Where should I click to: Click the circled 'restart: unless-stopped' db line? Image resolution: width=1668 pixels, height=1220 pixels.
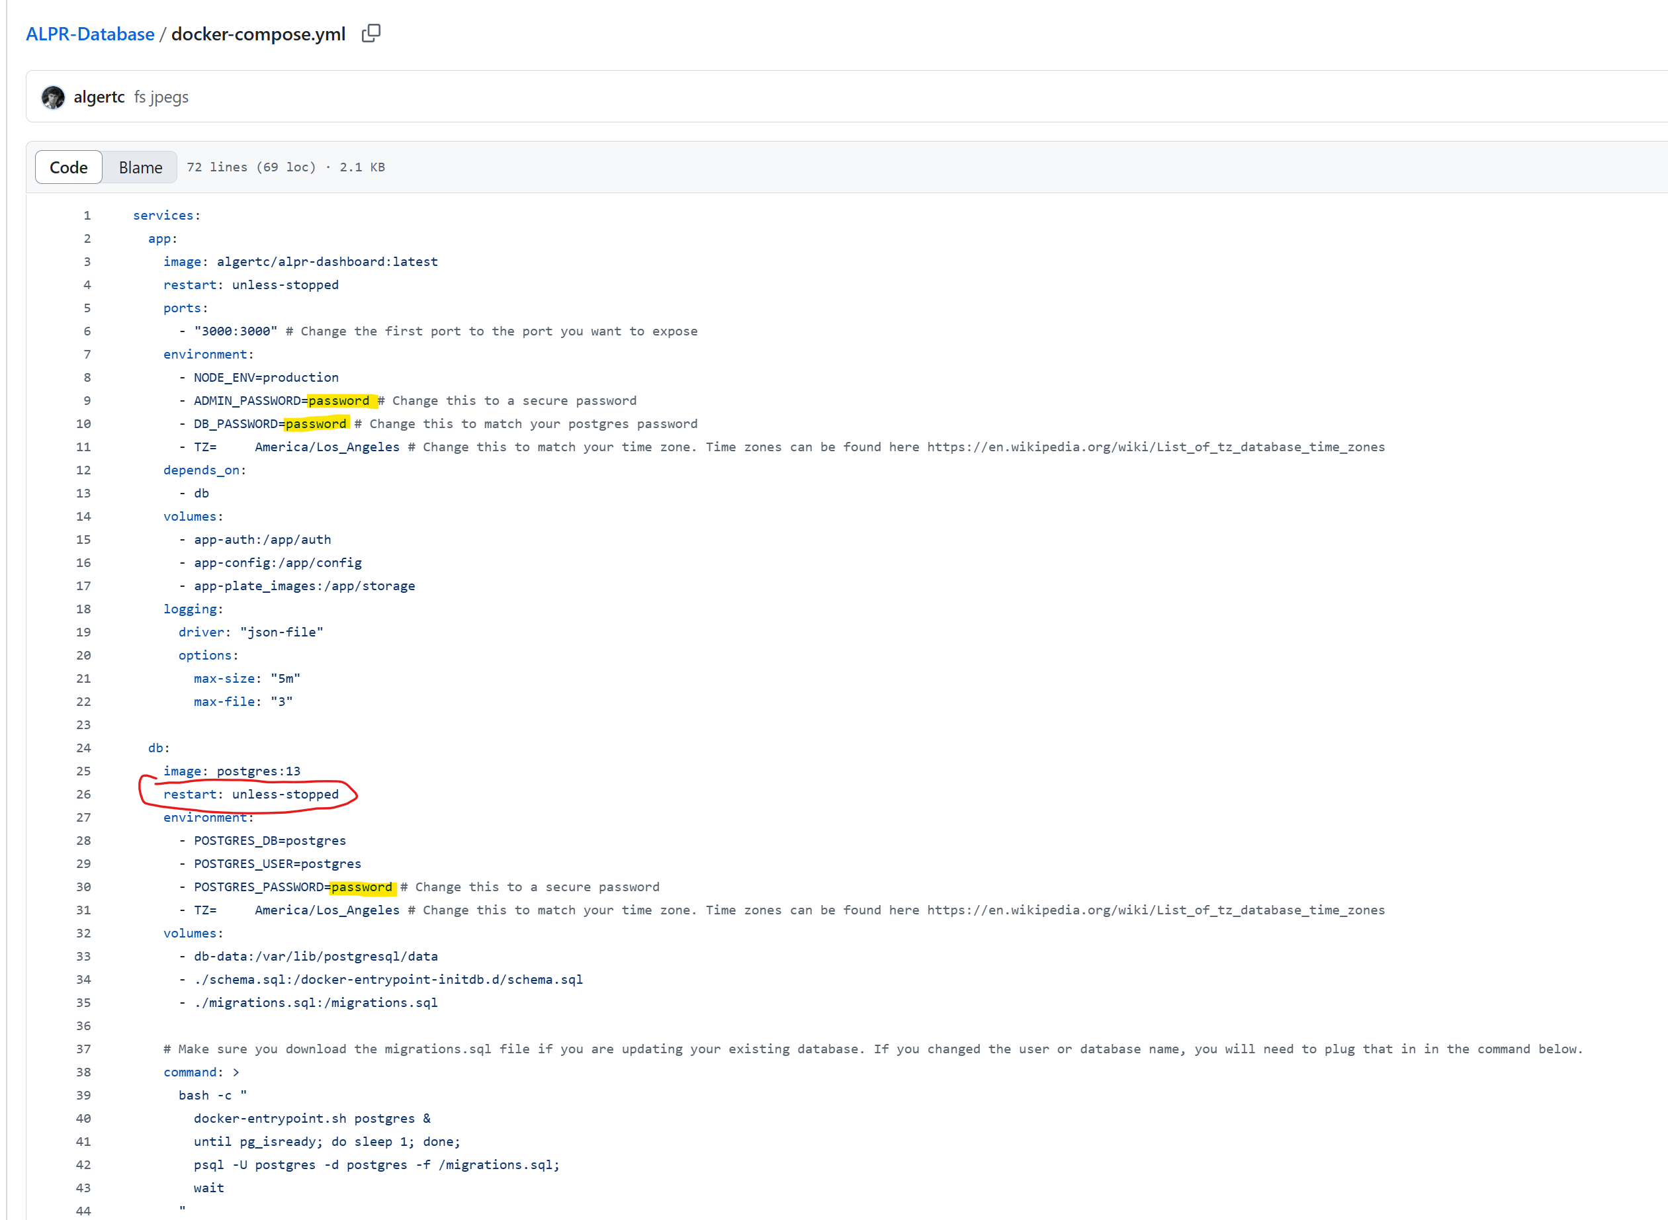251,794
